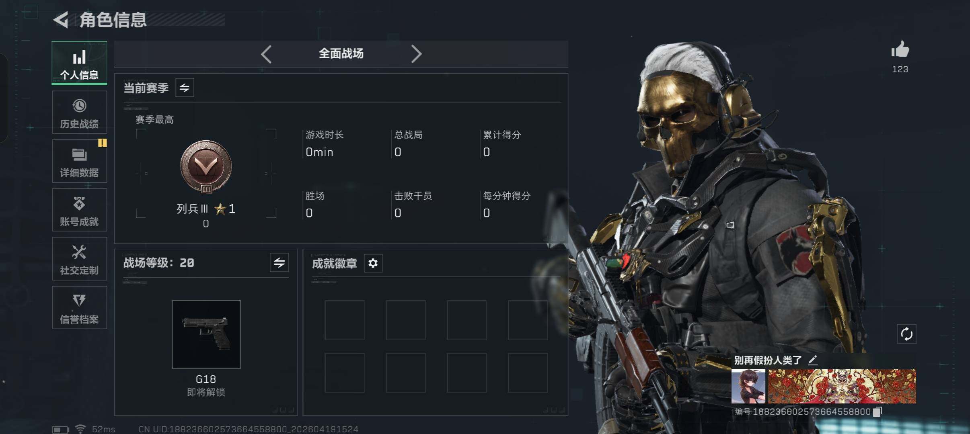970x434 pixels.
Task: Select the 账号成就 medal icon
Action: [79, 204]
